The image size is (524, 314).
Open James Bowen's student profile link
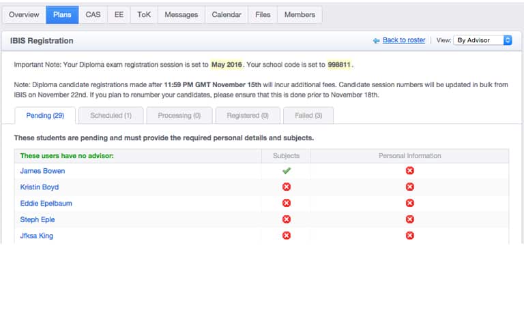42,171
